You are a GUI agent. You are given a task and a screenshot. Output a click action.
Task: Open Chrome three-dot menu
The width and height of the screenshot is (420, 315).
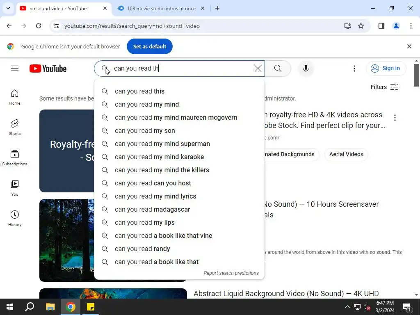point(411,26)
